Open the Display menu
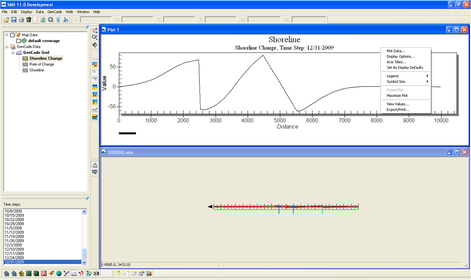The image size is (471, 280). (x=26, y=12)
